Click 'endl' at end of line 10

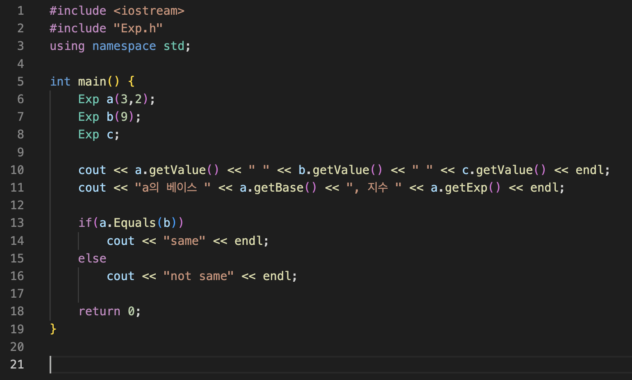[589, 170]
